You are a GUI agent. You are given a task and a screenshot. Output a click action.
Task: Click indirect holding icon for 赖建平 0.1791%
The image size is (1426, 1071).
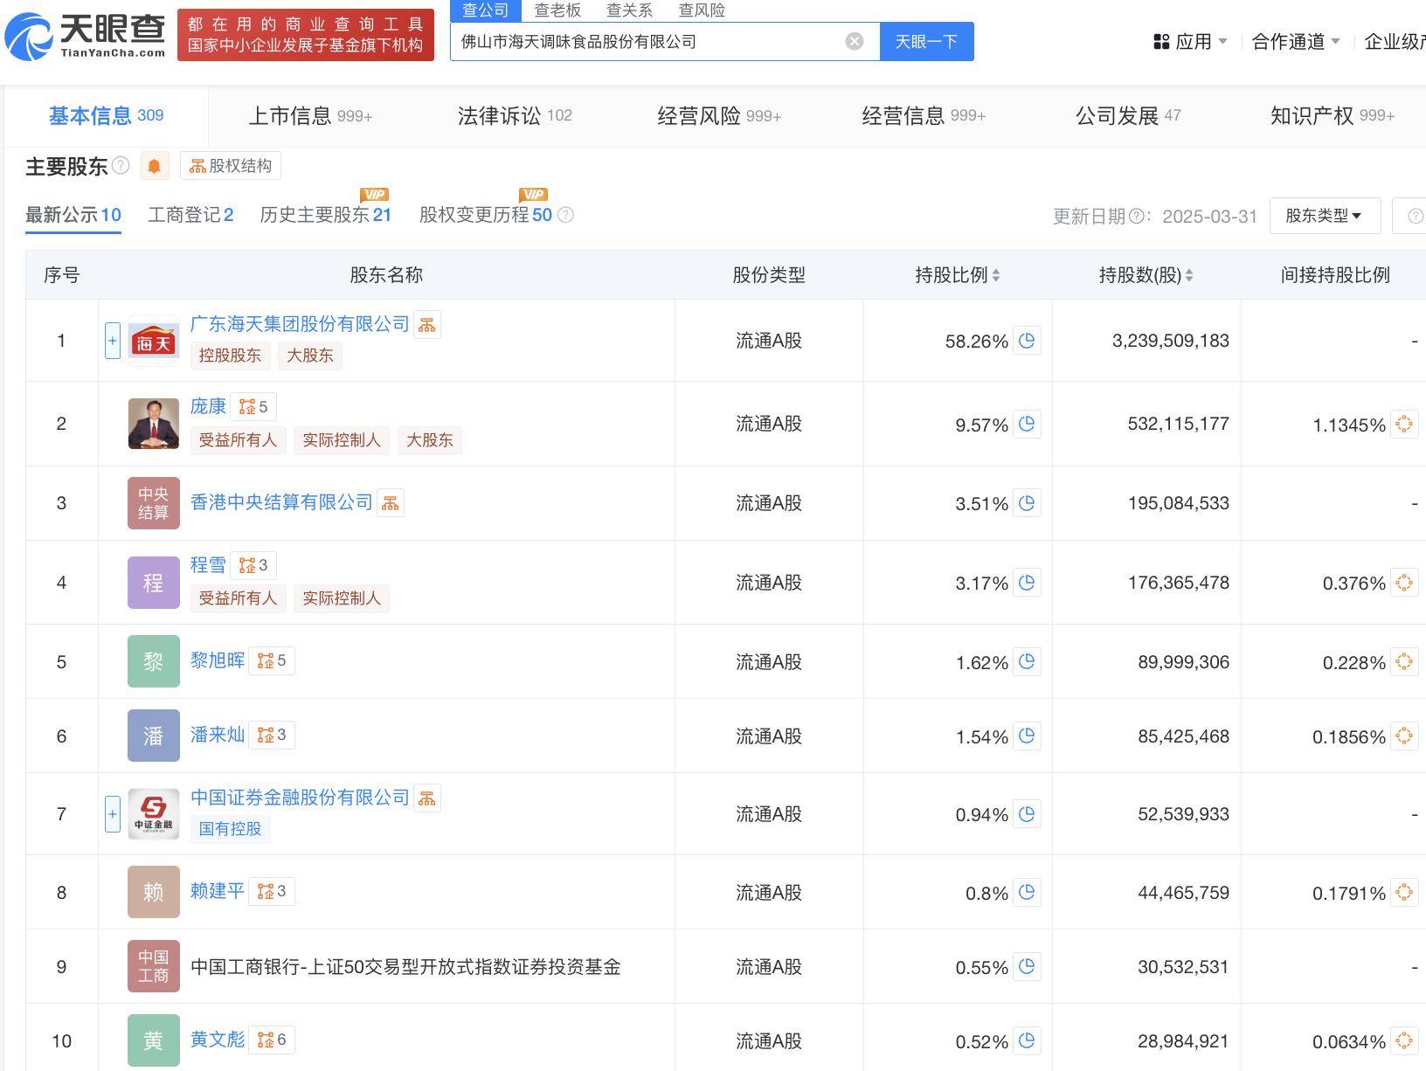1403,892
